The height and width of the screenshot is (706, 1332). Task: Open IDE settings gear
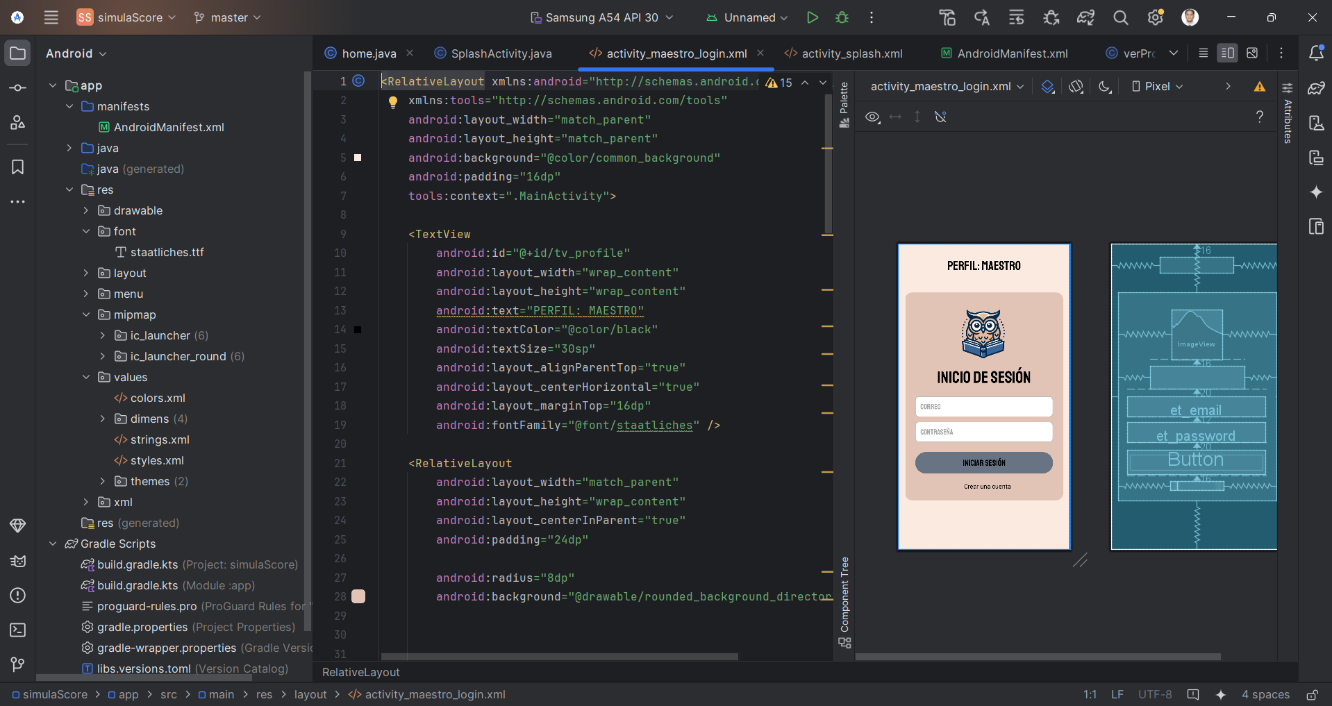point(1155,17)
